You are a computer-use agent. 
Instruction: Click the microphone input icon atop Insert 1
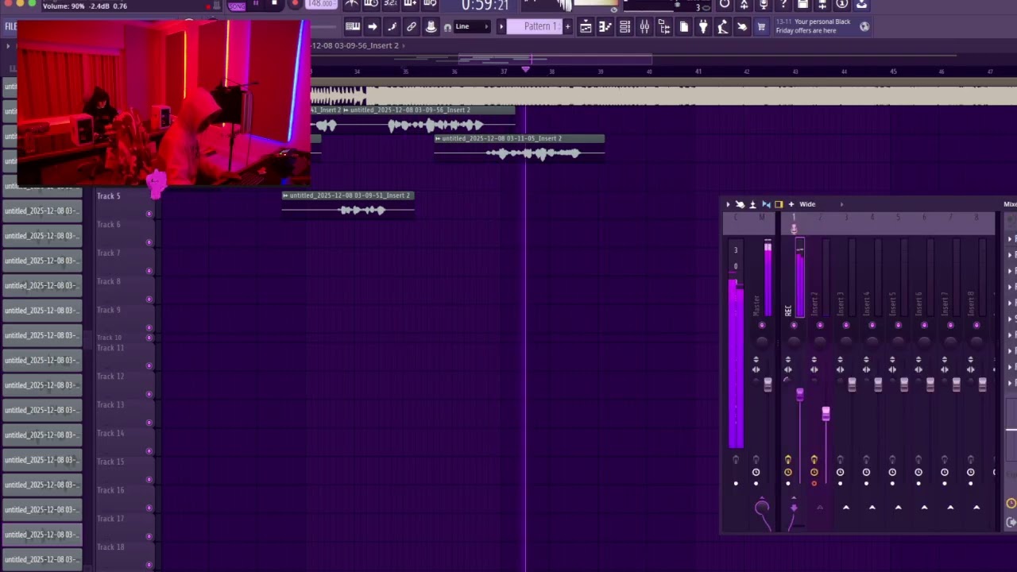[x=793, y=229]
